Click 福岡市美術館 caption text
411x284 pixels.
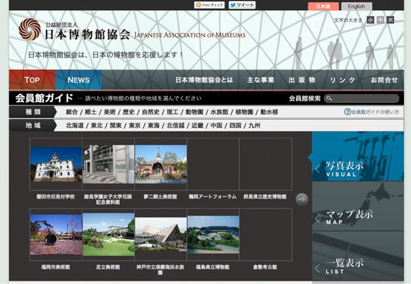click(55, 267)
